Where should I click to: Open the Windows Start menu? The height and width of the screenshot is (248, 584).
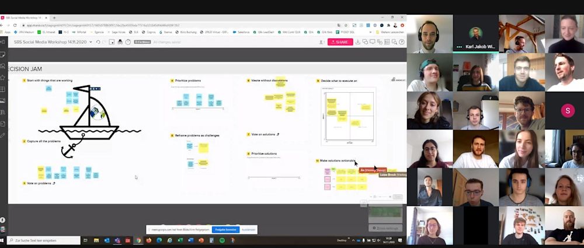click(x=2, y=240)
